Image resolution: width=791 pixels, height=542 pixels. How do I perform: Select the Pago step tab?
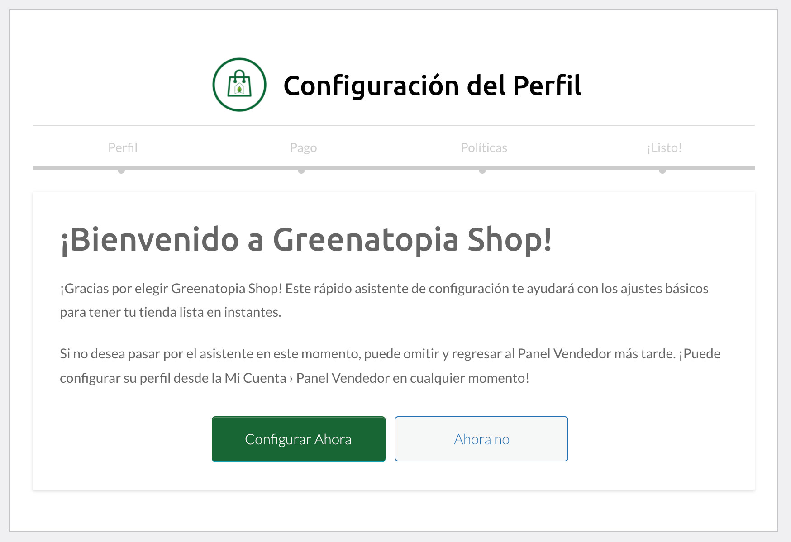point(303,148)
